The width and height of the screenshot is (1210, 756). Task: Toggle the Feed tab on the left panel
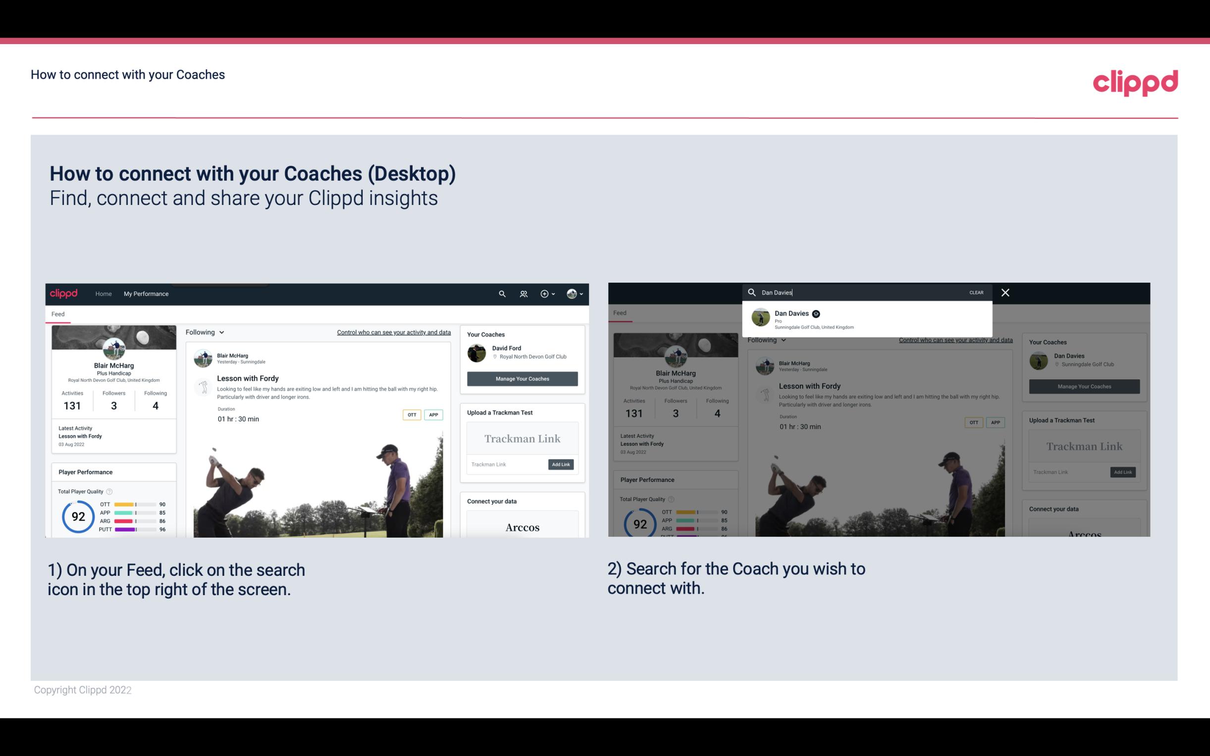click(x=57, y=313)
